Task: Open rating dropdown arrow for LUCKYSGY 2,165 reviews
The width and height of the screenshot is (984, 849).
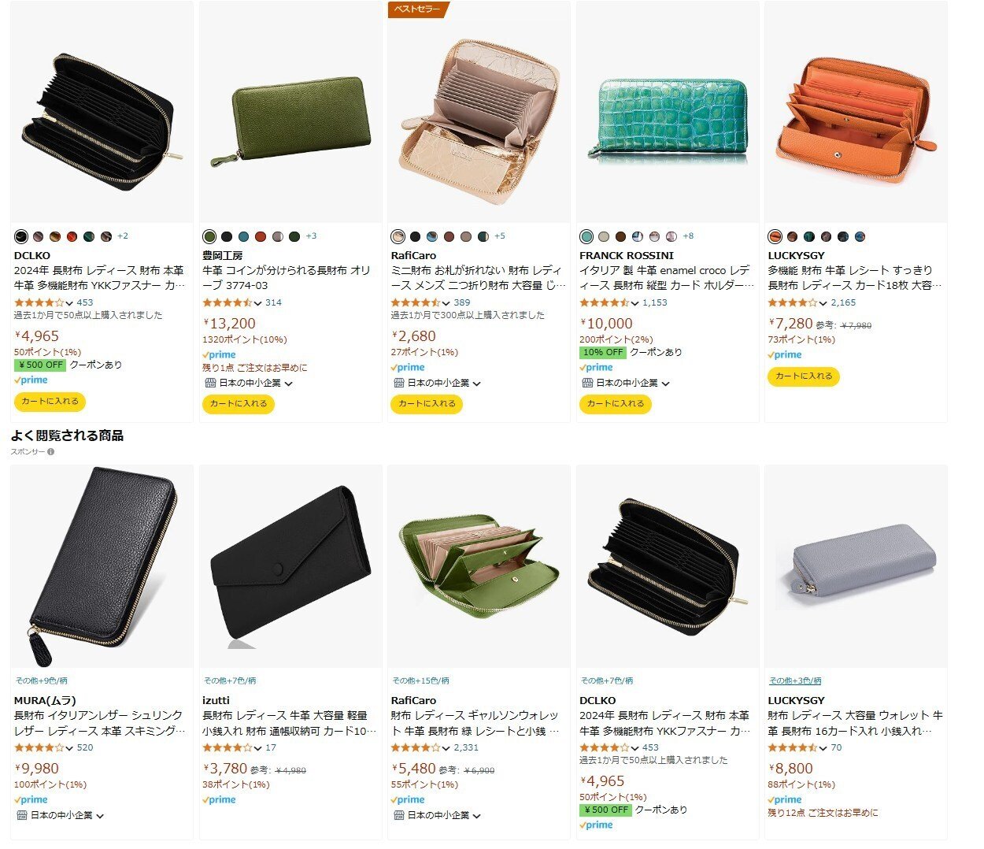Action: pyautogui.click(x=823, y=303)
